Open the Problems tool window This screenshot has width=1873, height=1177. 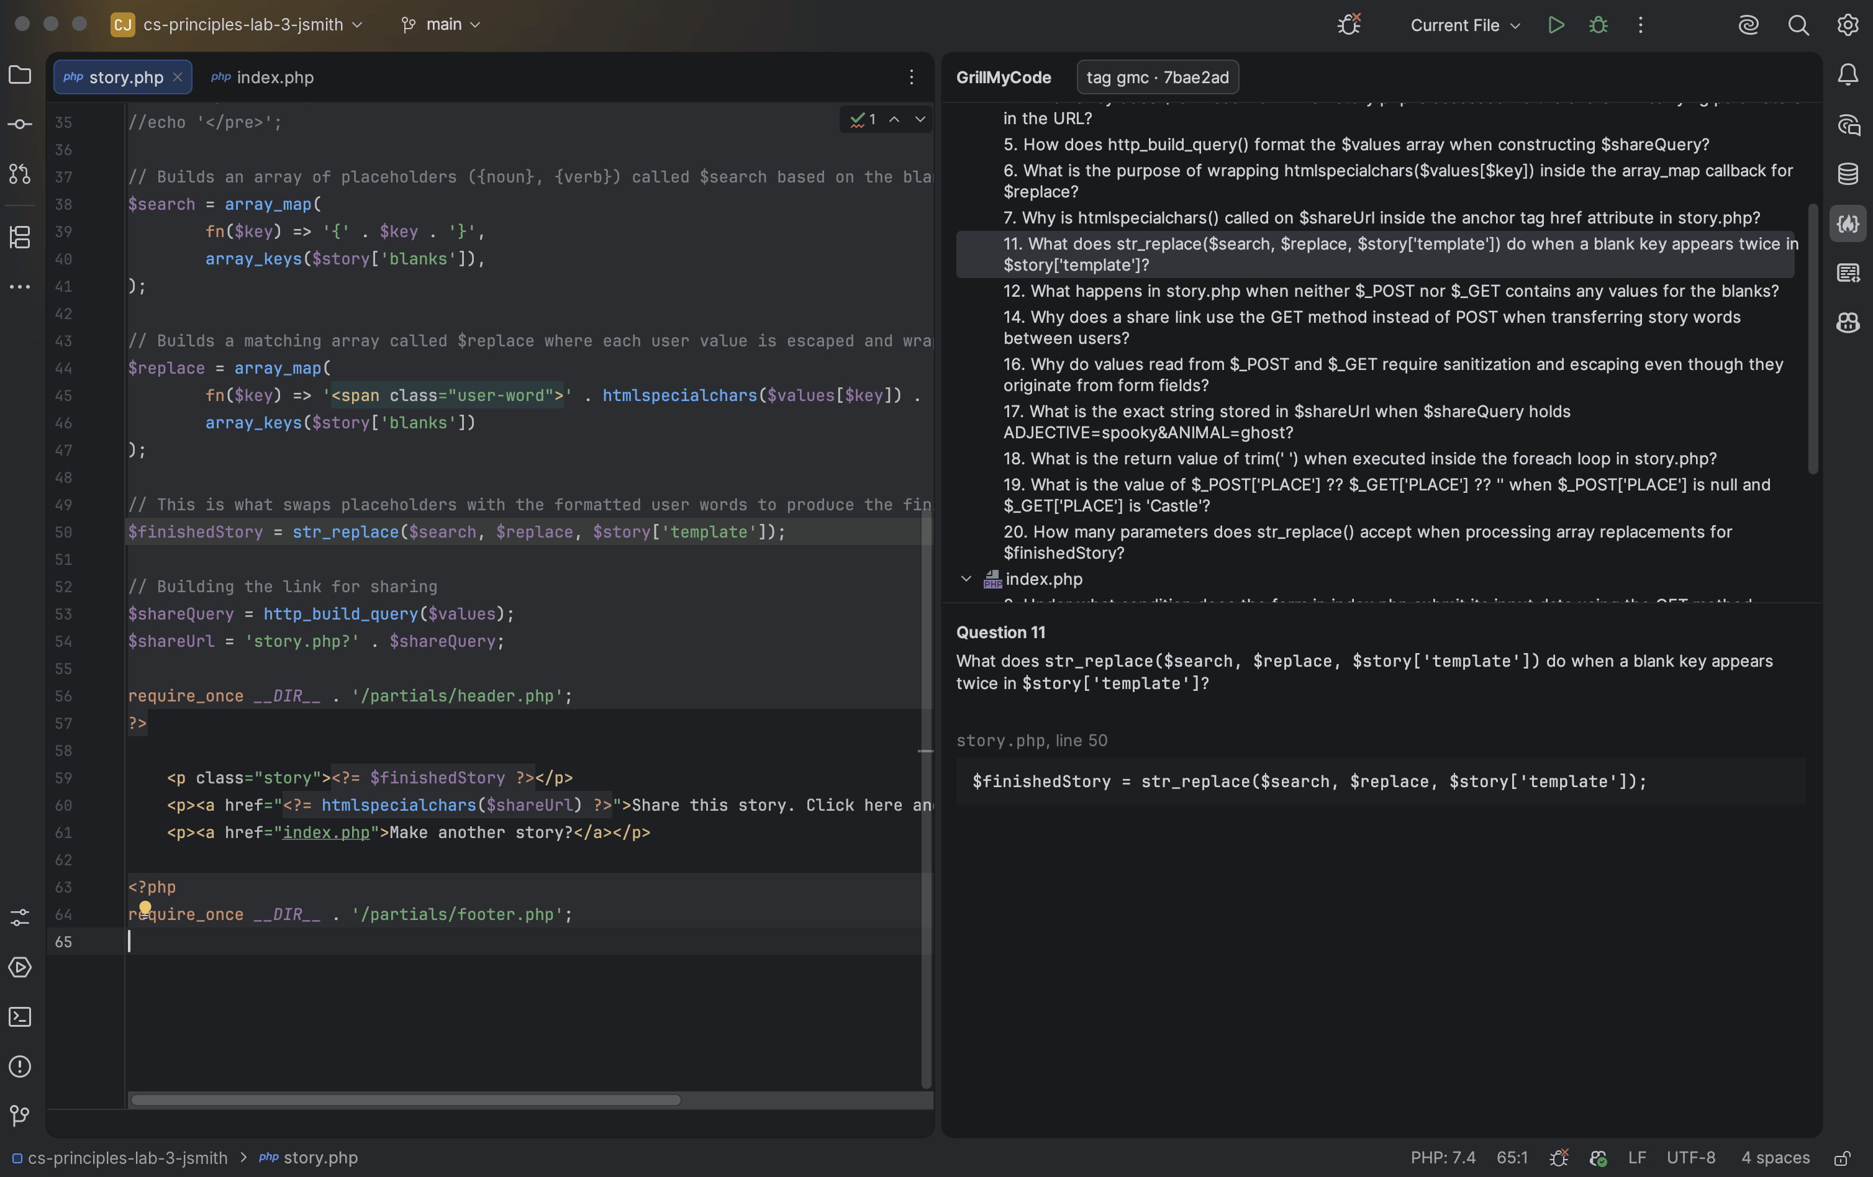[x=19, y=1067]
